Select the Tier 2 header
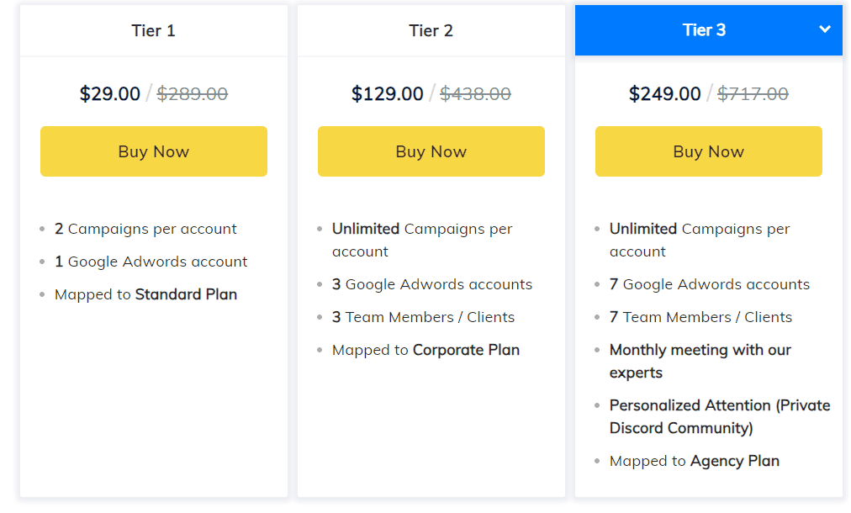Screen dimensions: 851x513 point(431,30)
